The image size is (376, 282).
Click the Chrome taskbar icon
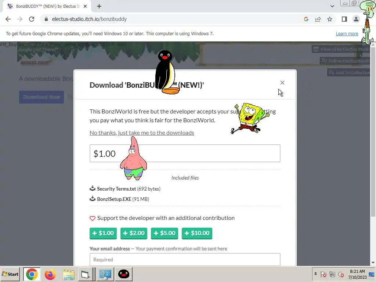[x=32, y=274]
